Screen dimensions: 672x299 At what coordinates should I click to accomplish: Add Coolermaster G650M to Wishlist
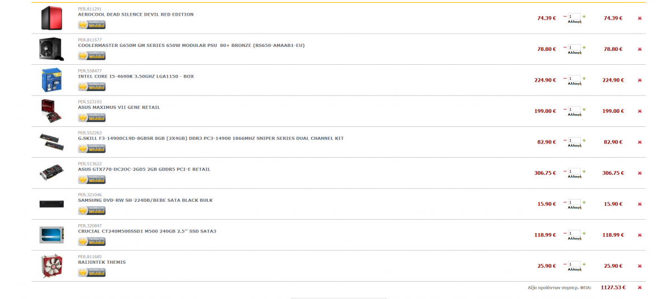92,56
